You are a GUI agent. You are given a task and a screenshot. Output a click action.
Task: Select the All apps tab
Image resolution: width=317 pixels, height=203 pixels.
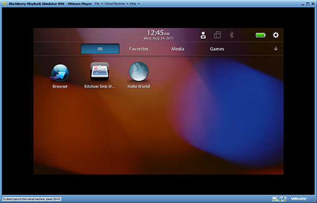[100, 49]
